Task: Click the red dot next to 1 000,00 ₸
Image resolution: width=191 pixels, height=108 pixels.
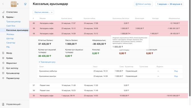Action: pos(130,34)
